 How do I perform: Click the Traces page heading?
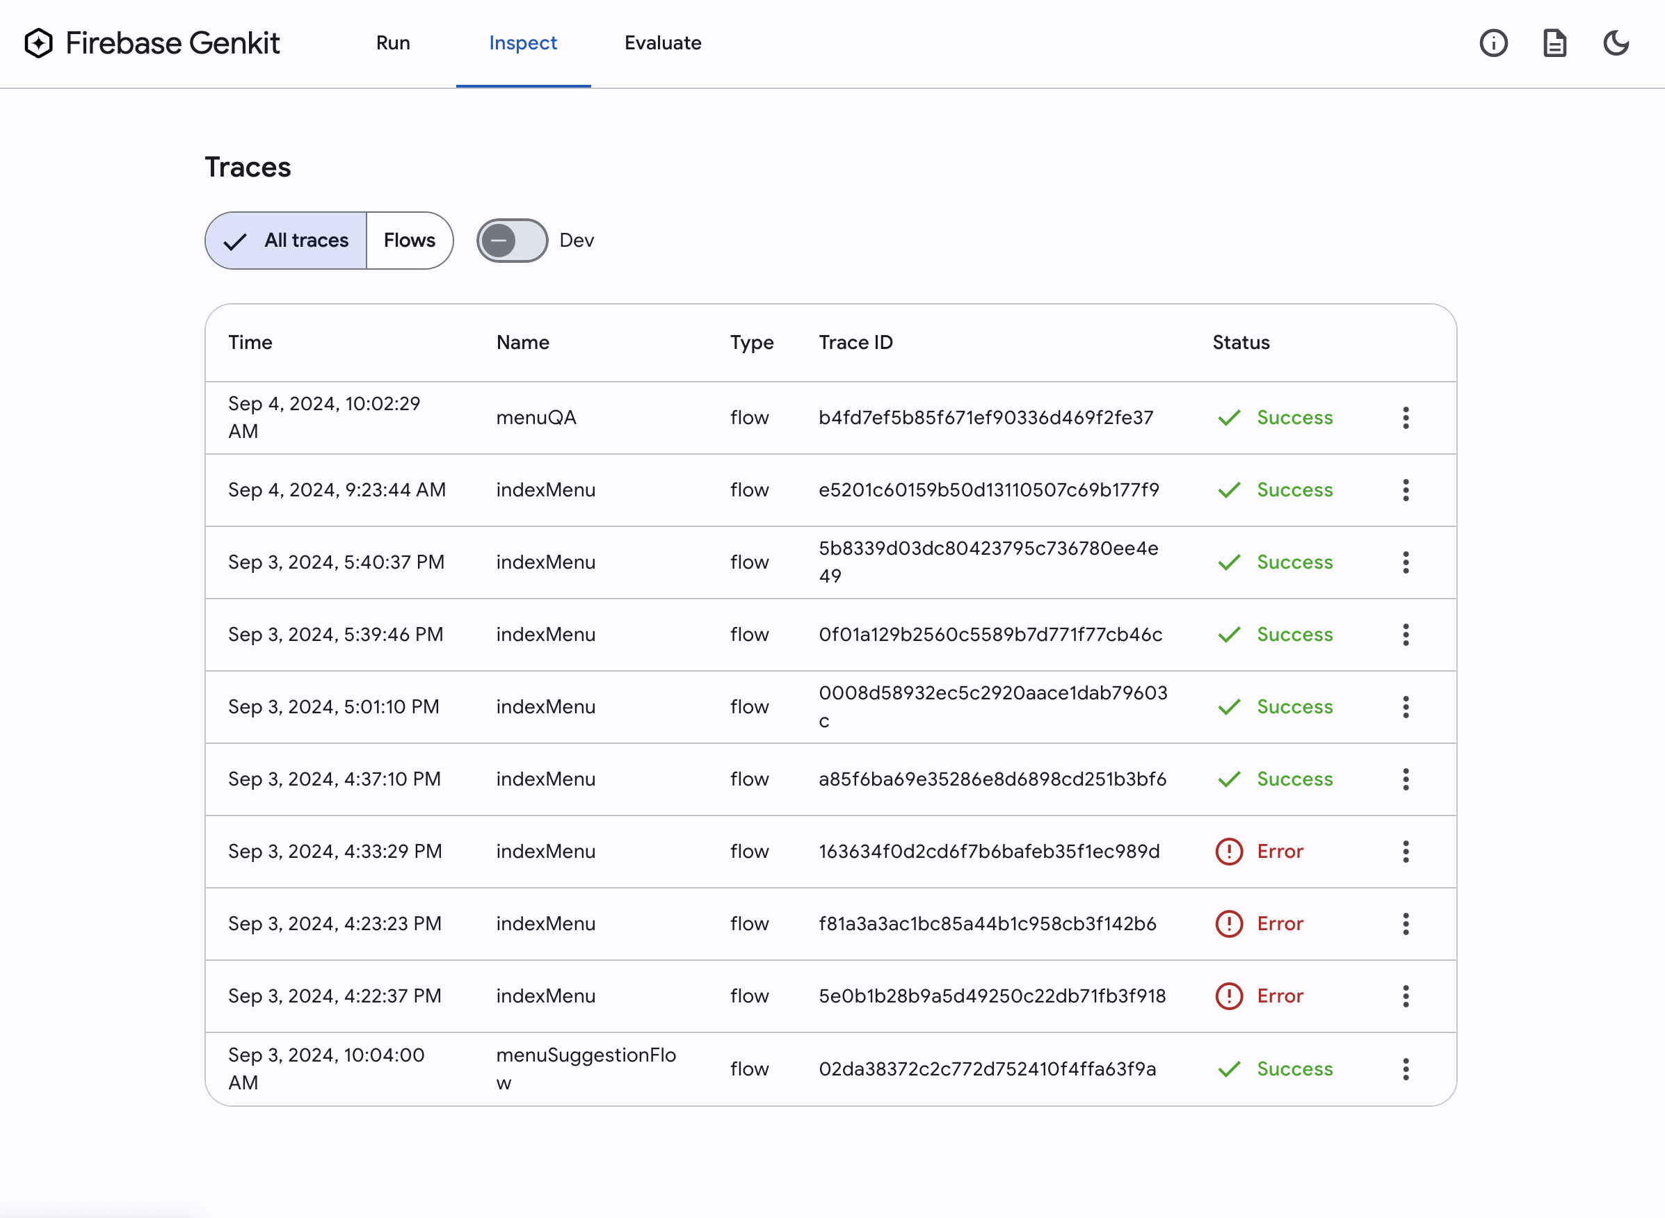248,168
